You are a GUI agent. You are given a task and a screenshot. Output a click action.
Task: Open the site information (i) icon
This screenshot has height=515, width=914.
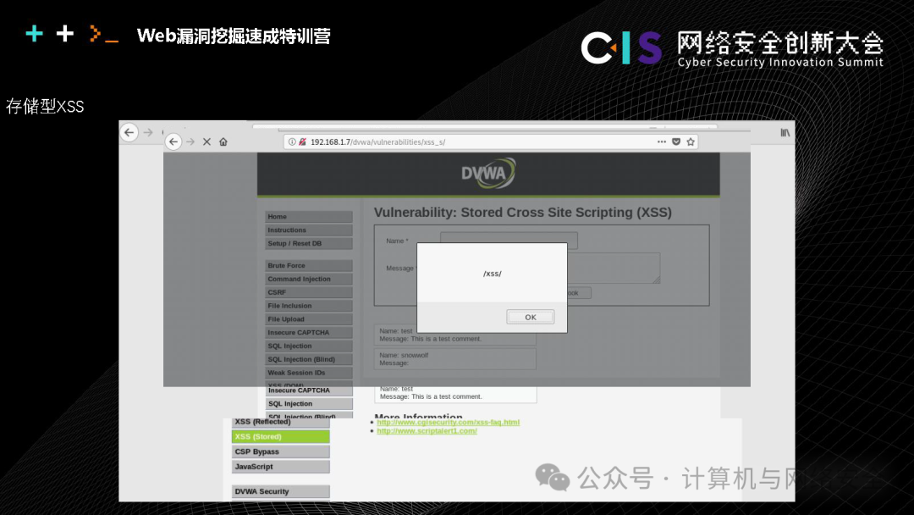(292, 141)
